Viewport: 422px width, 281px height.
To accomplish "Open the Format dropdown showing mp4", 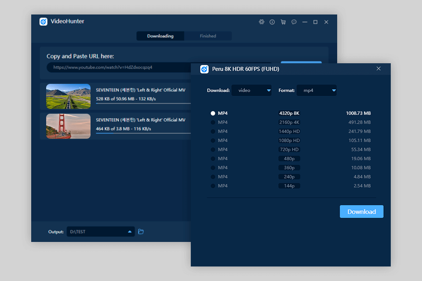I will click(x=316, y=90).
